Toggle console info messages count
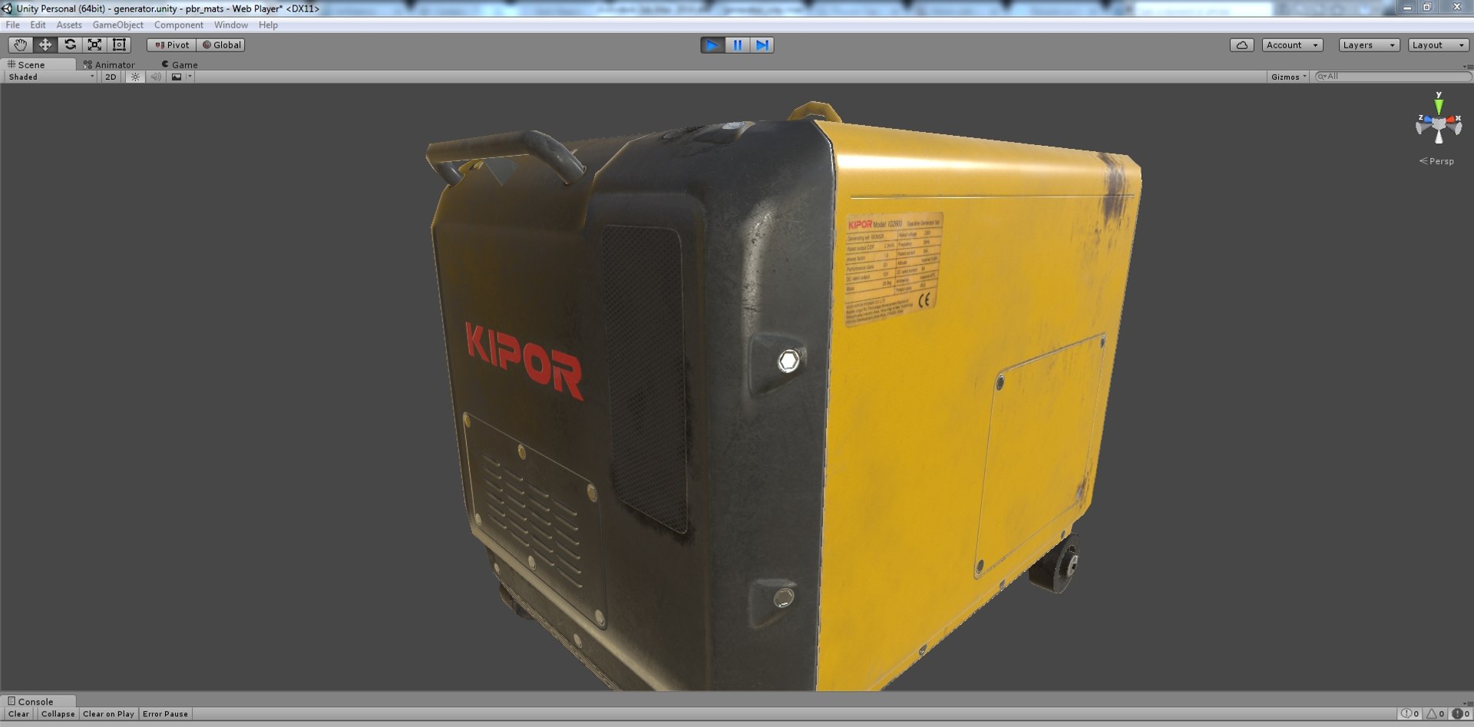Screen dimensions: 1474x727 tap(1410, 714)
